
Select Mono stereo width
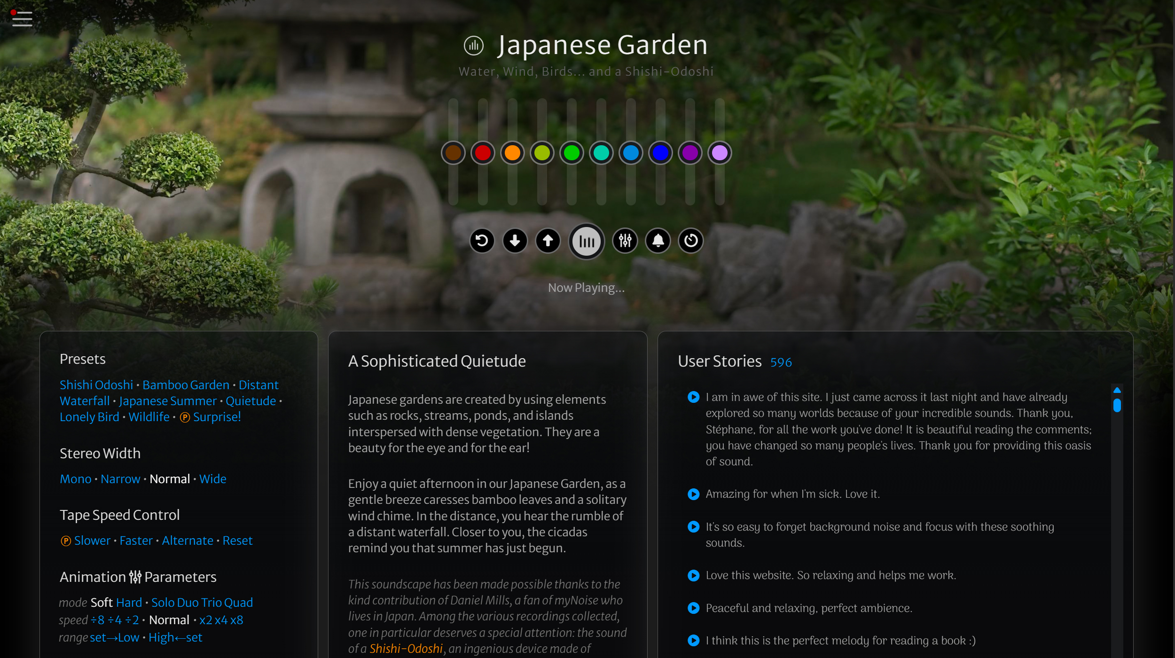tap(75, 479)
